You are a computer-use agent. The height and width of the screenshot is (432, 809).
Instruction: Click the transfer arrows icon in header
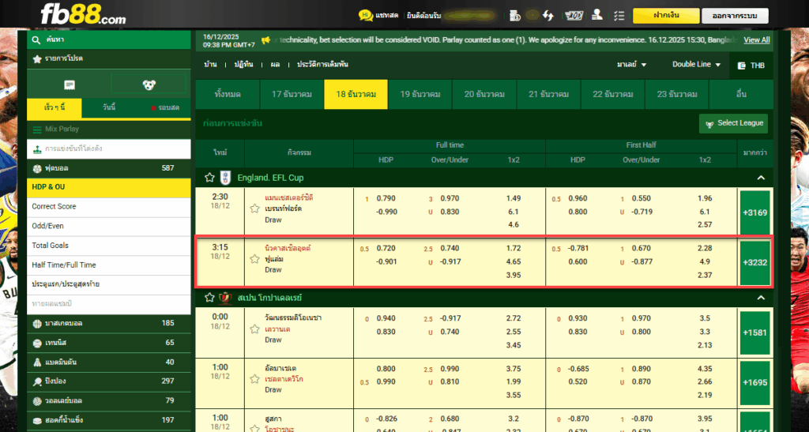(x=548, y=16)
